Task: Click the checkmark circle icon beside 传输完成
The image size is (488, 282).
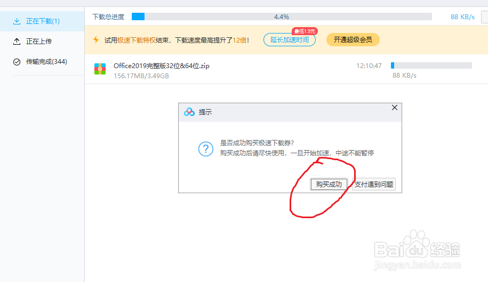Action: click(17, 62)
